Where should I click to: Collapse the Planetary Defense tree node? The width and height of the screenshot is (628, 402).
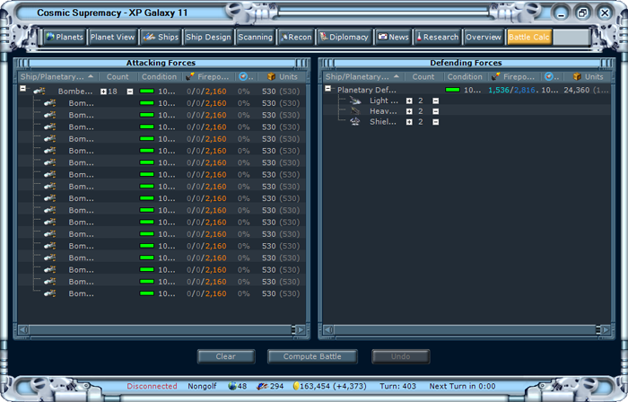tap(328, 89)
